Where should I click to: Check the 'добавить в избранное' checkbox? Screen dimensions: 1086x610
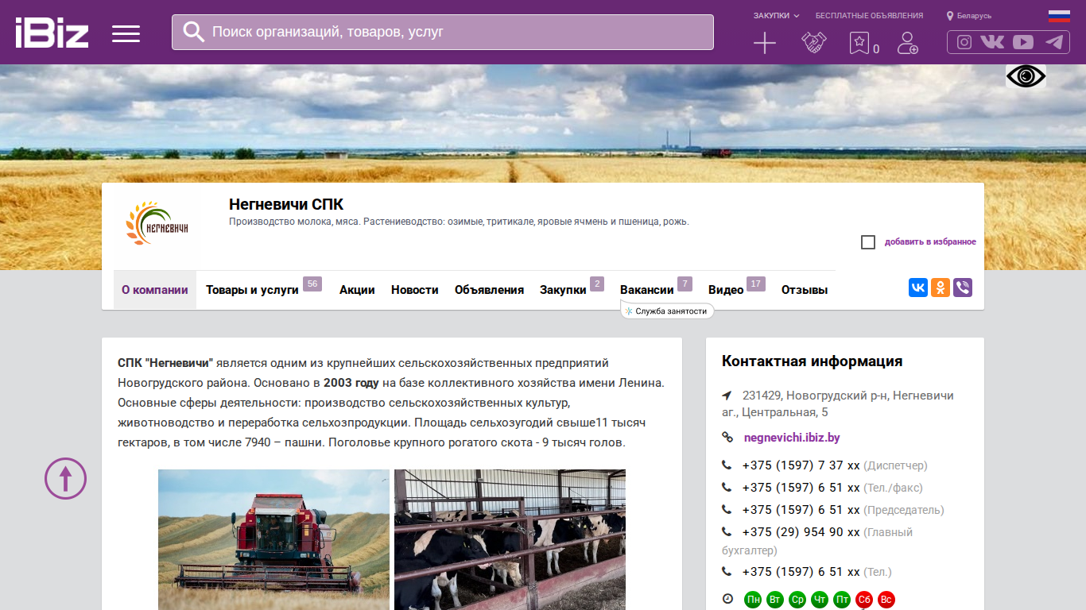click(868, 242)
